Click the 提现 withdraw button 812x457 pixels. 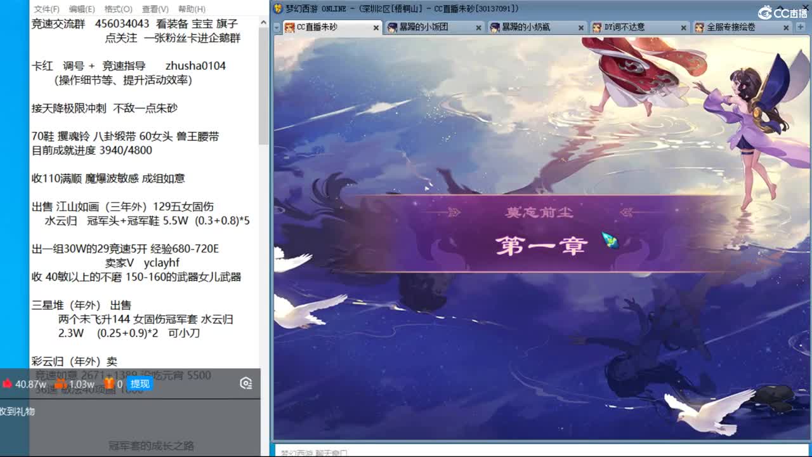pos(140,383)
